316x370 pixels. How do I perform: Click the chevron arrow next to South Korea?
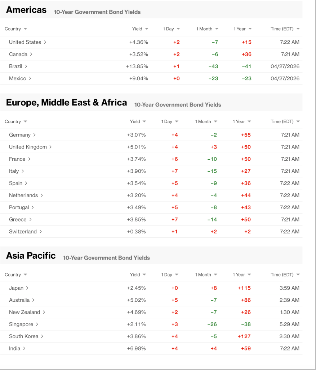(x=42, y=336)
